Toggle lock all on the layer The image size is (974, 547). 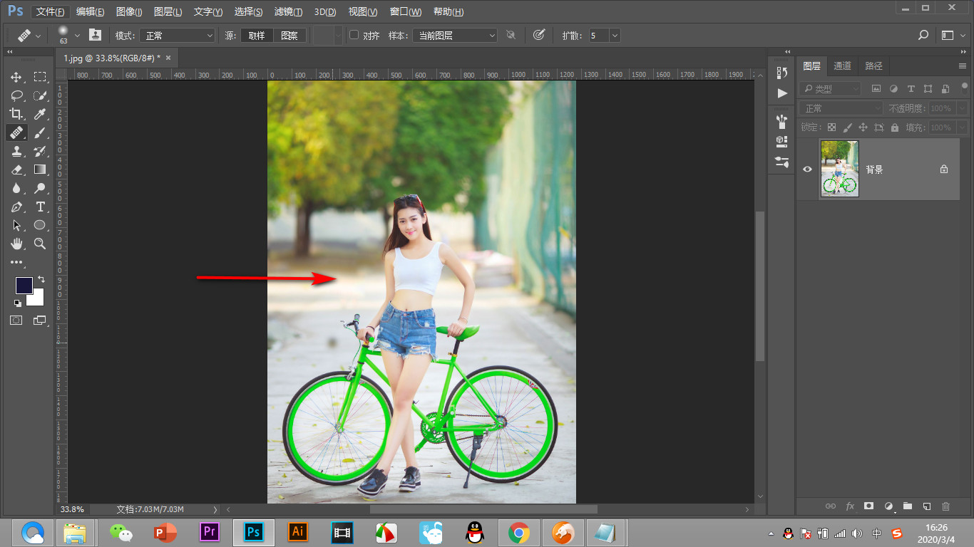tap(894, 127)
